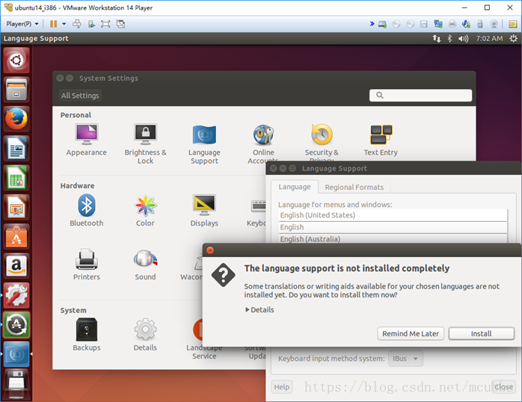Enter VMware full screen mode
The height and width of the screenshot is (402, 522).
click(105, 24)
